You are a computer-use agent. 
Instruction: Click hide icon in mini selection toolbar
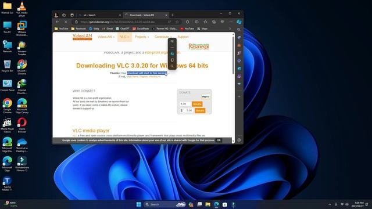tap(172, 41)
